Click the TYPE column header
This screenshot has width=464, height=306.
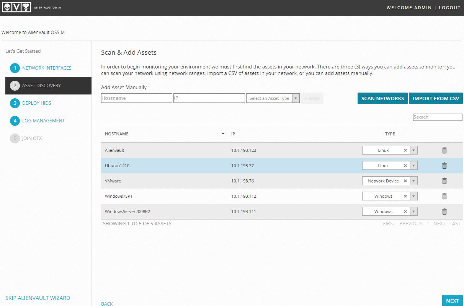click(390, 134)
